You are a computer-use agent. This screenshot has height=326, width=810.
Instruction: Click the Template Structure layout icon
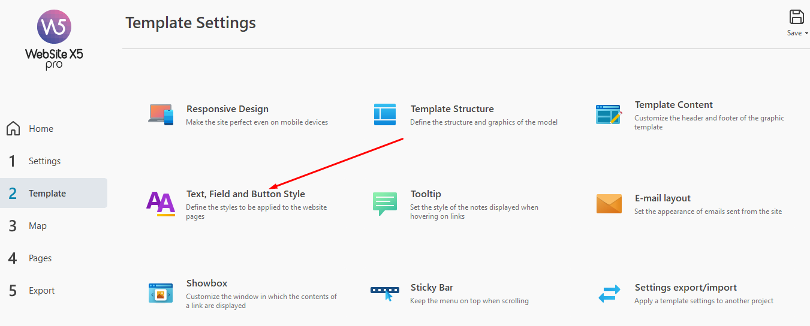click(385, 114)
